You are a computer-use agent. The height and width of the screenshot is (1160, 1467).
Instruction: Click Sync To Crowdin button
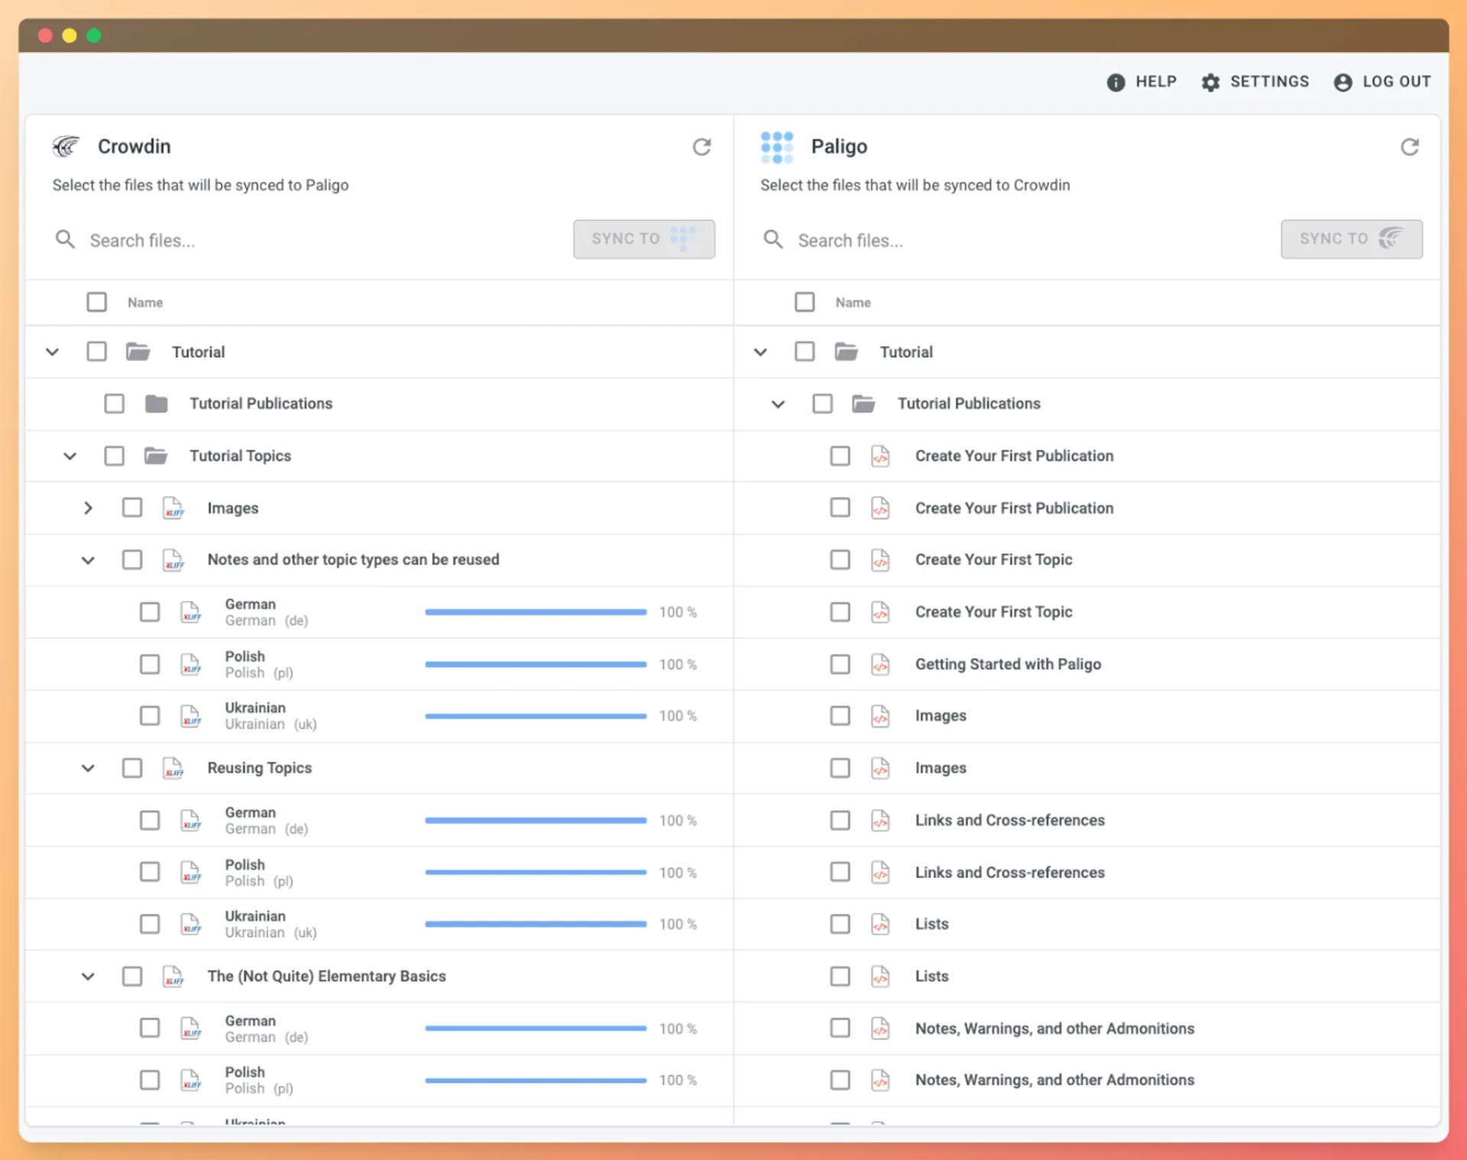coord(1352,239)
